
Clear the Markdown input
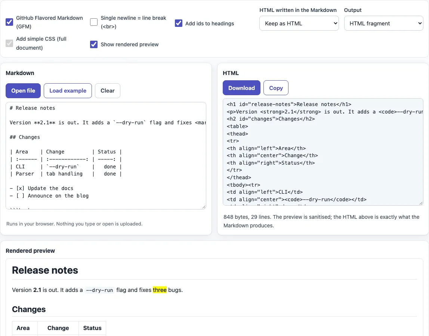(x=108, y=90)
